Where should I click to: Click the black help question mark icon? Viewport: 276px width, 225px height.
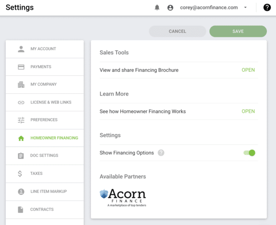point(267,7)
